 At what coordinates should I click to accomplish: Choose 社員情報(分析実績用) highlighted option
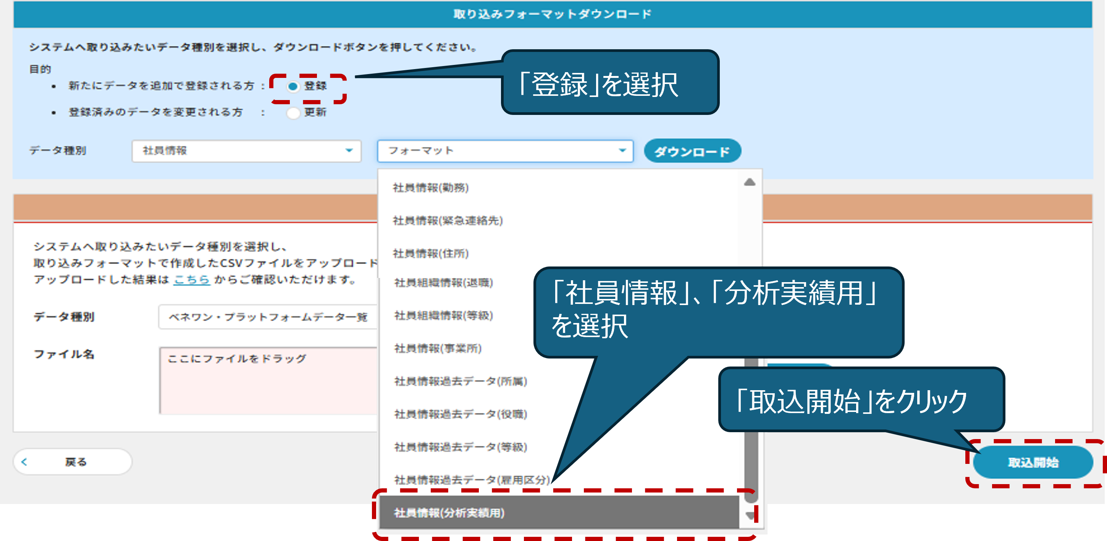tap(449, 513)
